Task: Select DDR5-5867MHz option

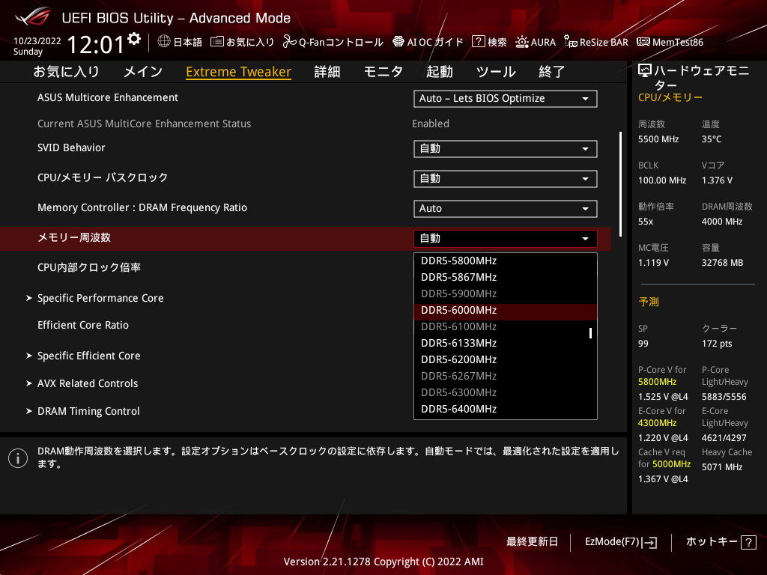Action: click(506, 277)
